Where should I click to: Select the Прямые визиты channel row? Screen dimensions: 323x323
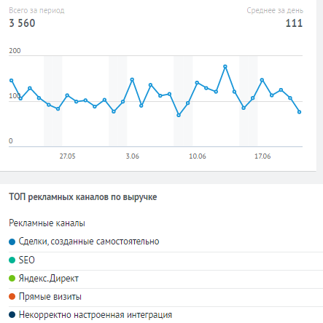pos(166,298)
